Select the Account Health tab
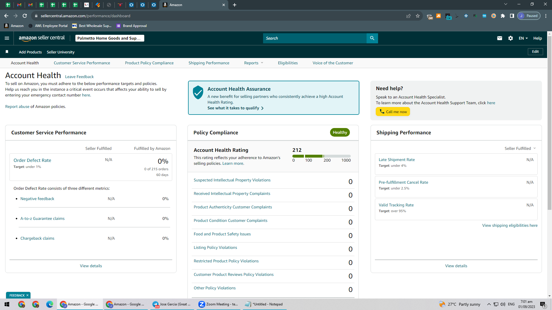The image size is (552, 310). tap(25, 63)
